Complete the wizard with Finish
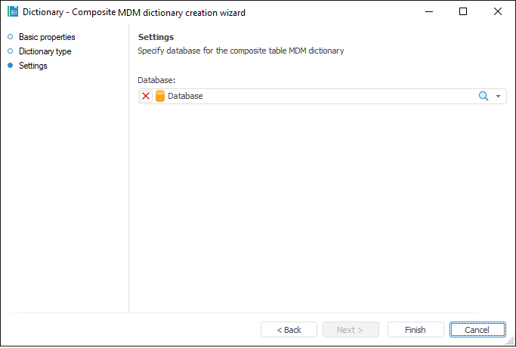Image resolution: width=516 pixels, height=348 pixels. pos(416,330)
